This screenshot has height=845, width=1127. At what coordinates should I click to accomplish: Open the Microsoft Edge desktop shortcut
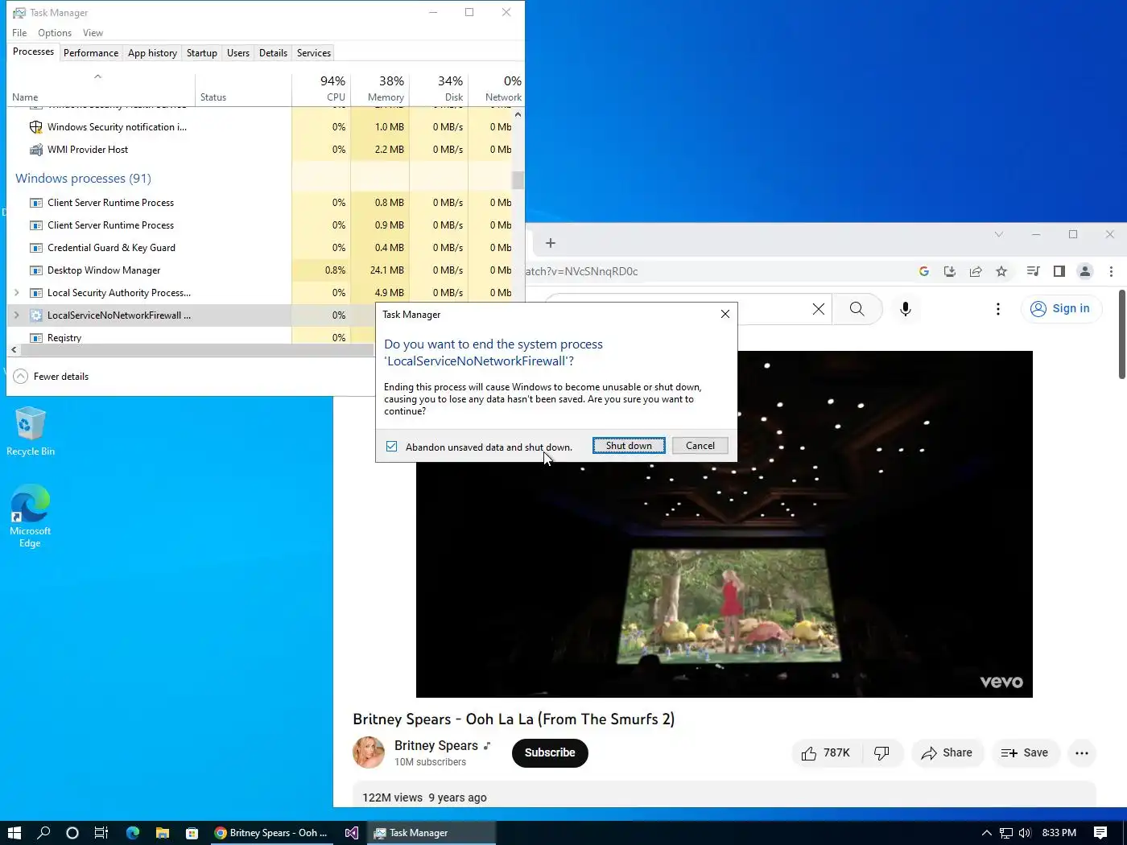point(31,516)
